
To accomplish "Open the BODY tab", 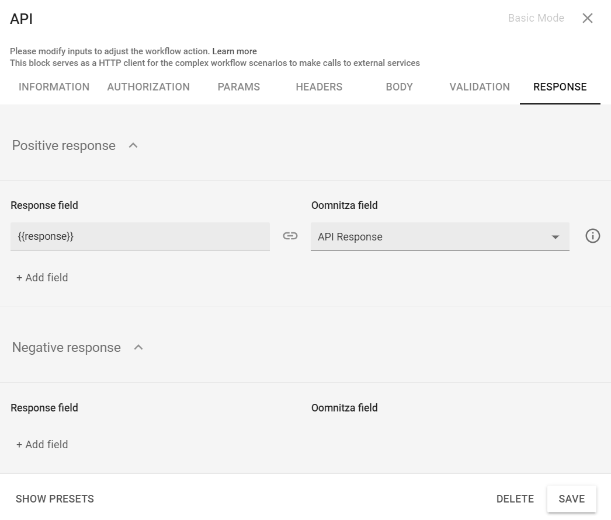I will pyautogui.click(x=399, y=87).
